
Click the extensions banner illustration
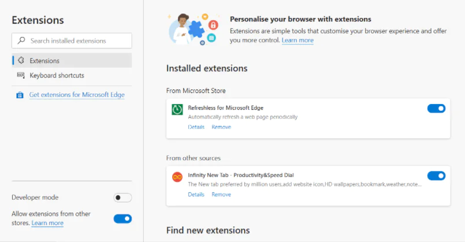(x=193, y=30)
